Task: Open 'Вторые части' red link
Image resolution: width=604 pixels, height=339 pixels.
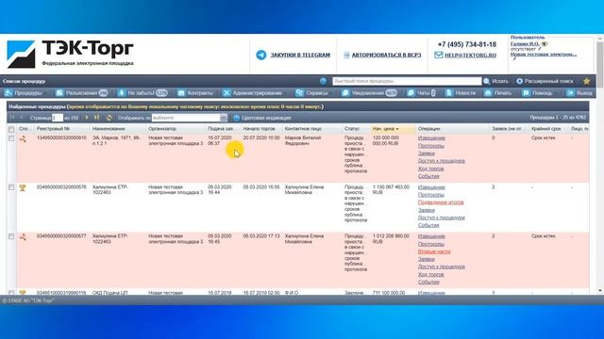Action: pos(434,251)
